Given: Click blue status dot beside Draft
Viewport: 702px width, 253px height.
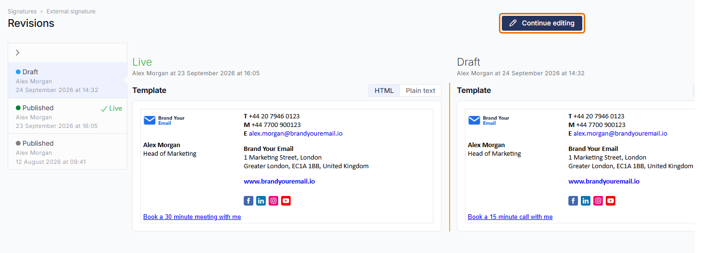Looking at the screenshot, I should click(x=18, y=72).
